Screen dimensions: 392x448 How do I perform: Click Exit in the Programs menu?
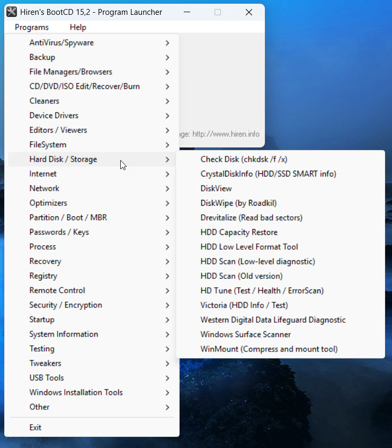35,427
